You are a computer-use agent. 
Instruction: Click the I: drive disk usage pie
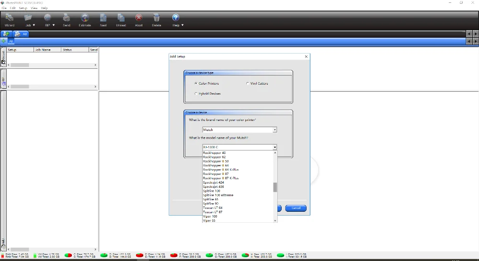(x=280, y=255)
